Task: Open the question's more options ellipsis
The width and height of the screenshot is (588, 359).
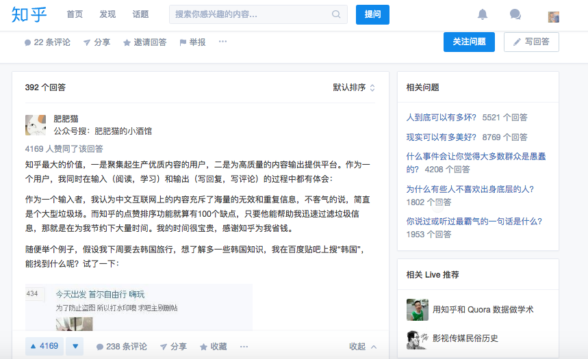Action: pos(222,42)
